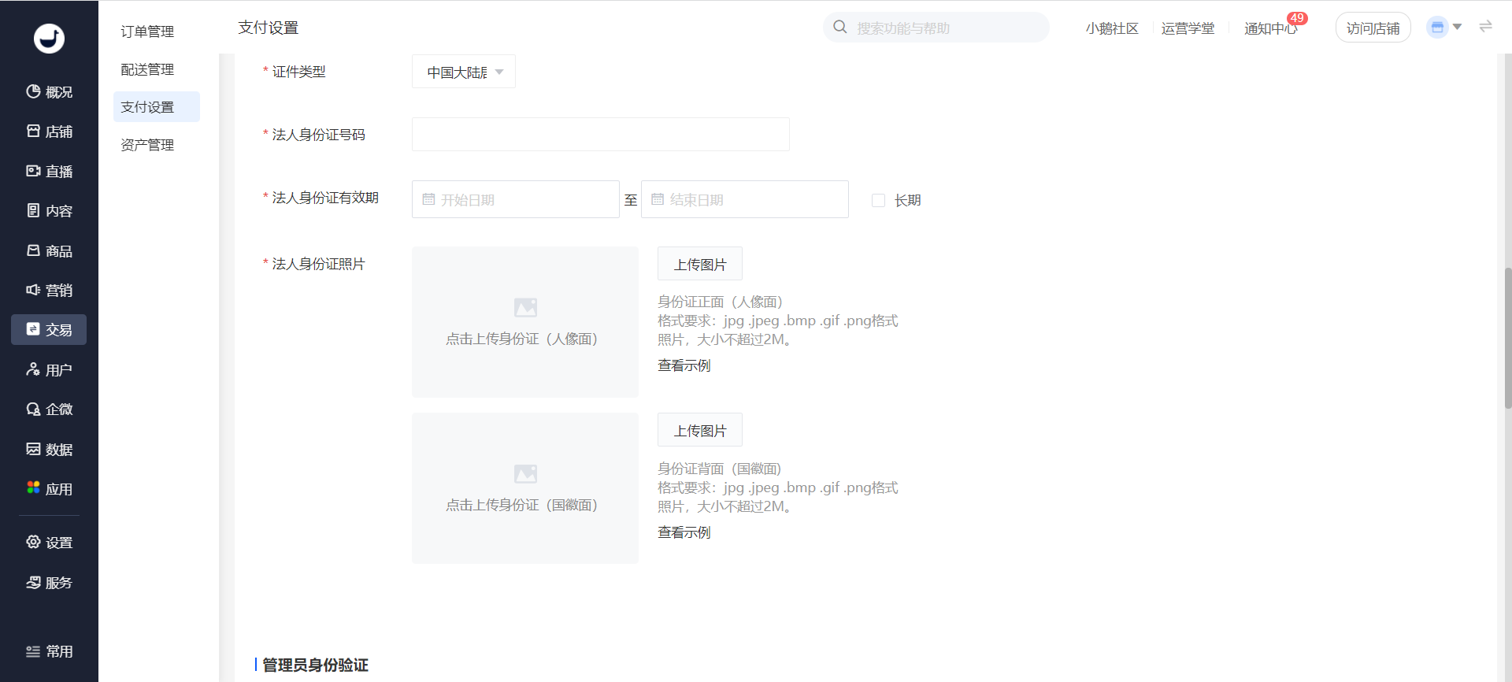Image resolution: width=1512 pixels, height=682 pixels.
Task: Expand account dropdown arrow beside avatar
Action: pyautogui.click(x=1457, y=28)
